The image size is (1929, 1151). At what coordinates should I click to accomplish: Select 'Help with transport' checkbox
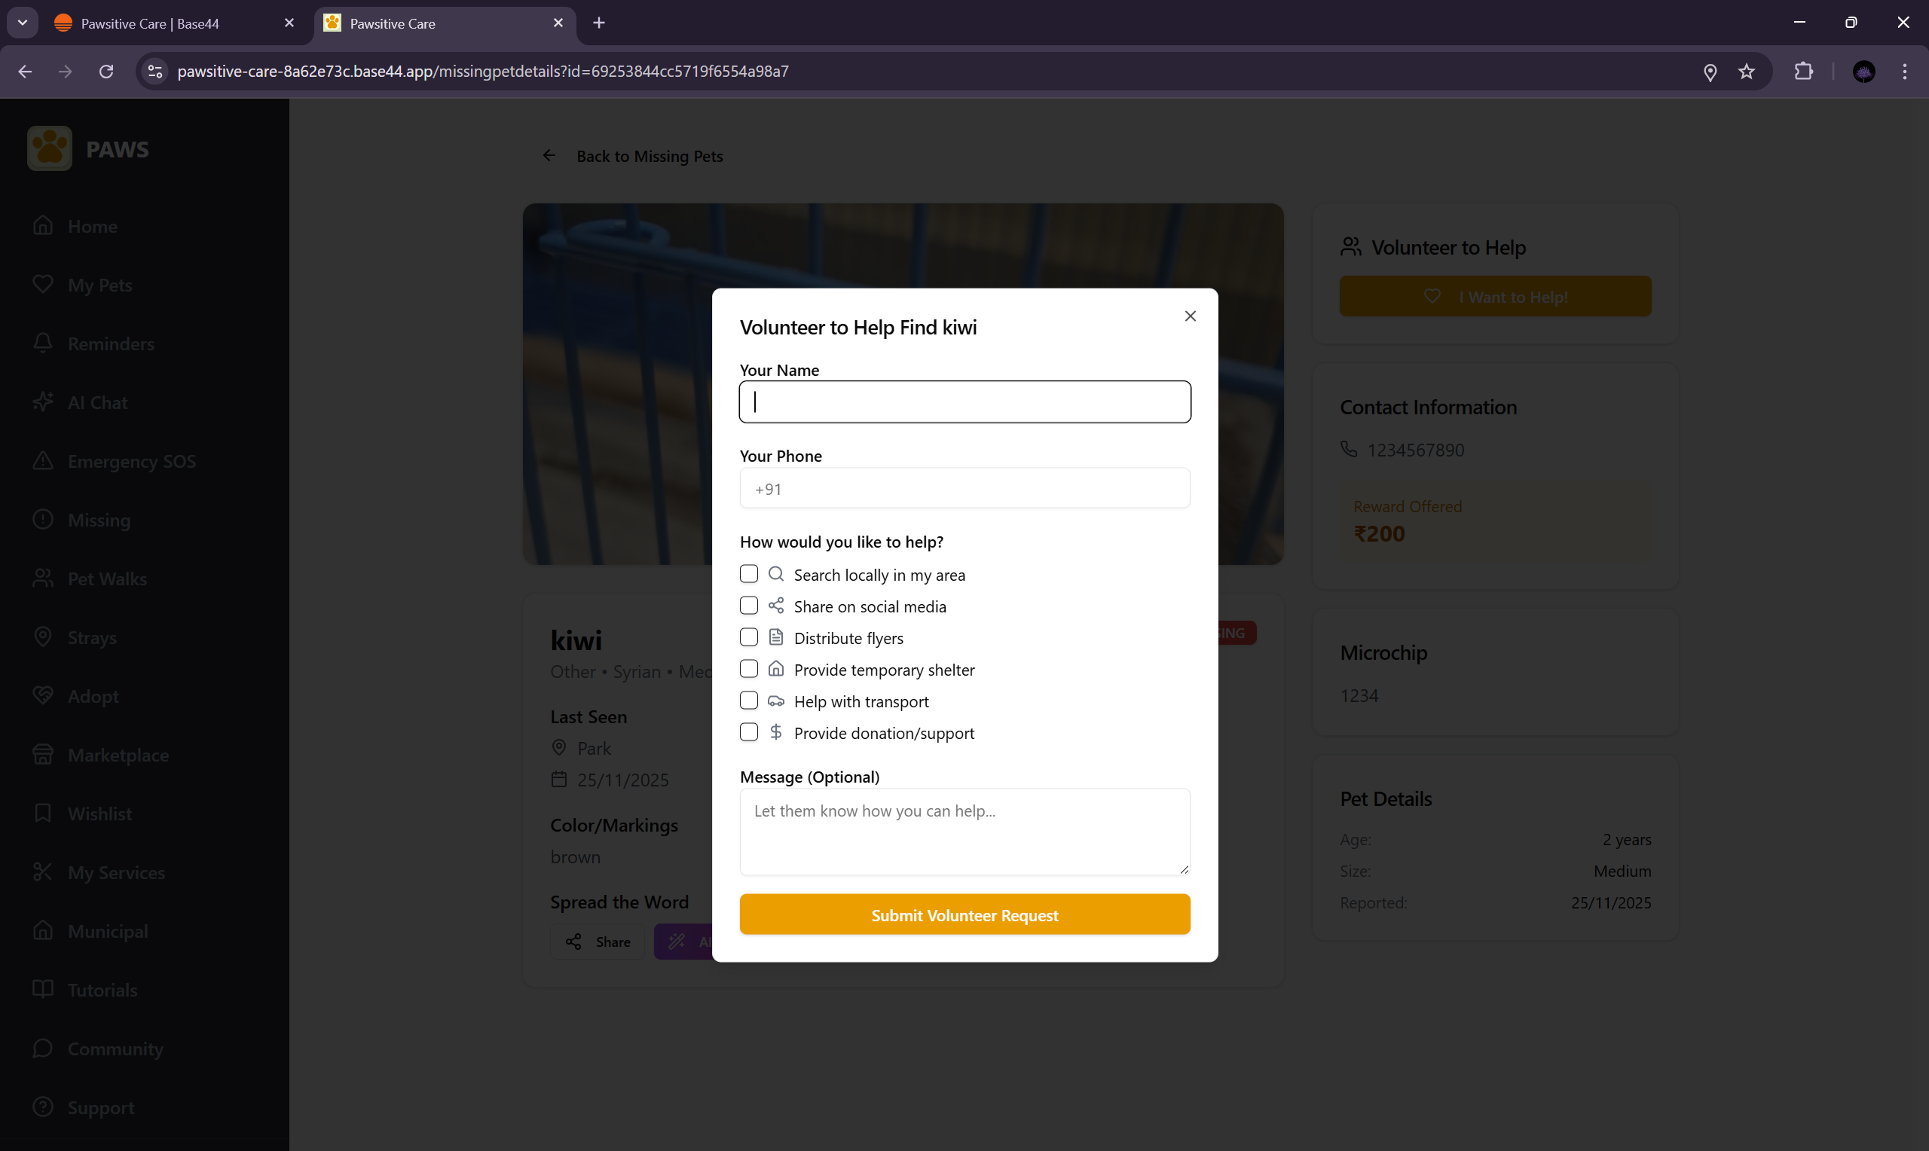tap(748, 701)
